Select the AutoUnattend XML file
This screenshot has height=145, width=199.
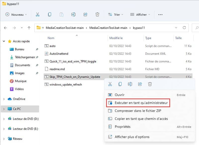pos(59,54)
